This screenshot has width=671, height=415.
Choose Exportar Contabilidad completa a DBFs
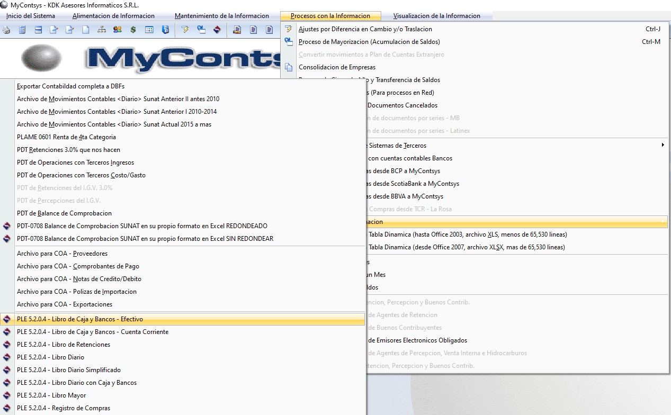pyautogui.click(x=70, y=86)
